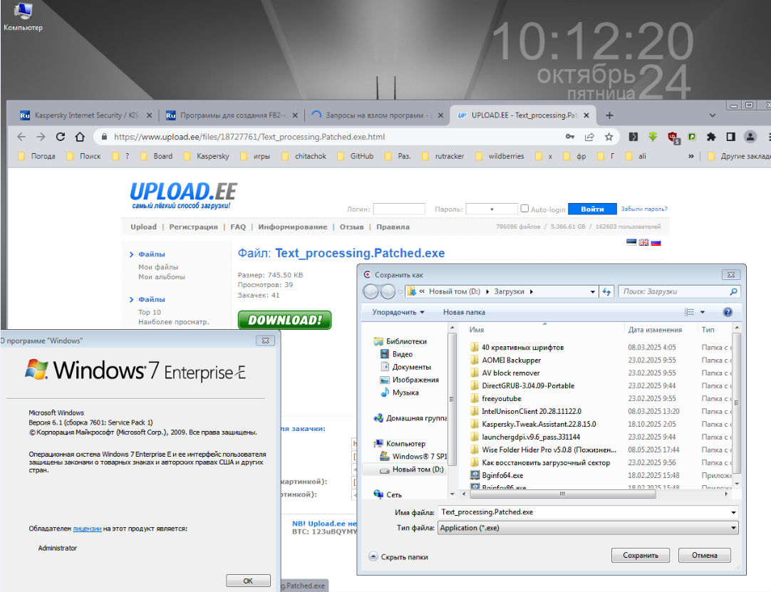771x592 pixels.
Task: Reload the upload.ee page
Action: point(61,137)
